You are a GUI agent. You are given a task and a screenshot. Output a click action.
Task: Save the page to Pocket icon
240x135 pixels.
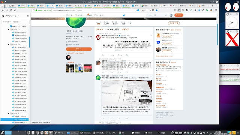tap(153, 10)
